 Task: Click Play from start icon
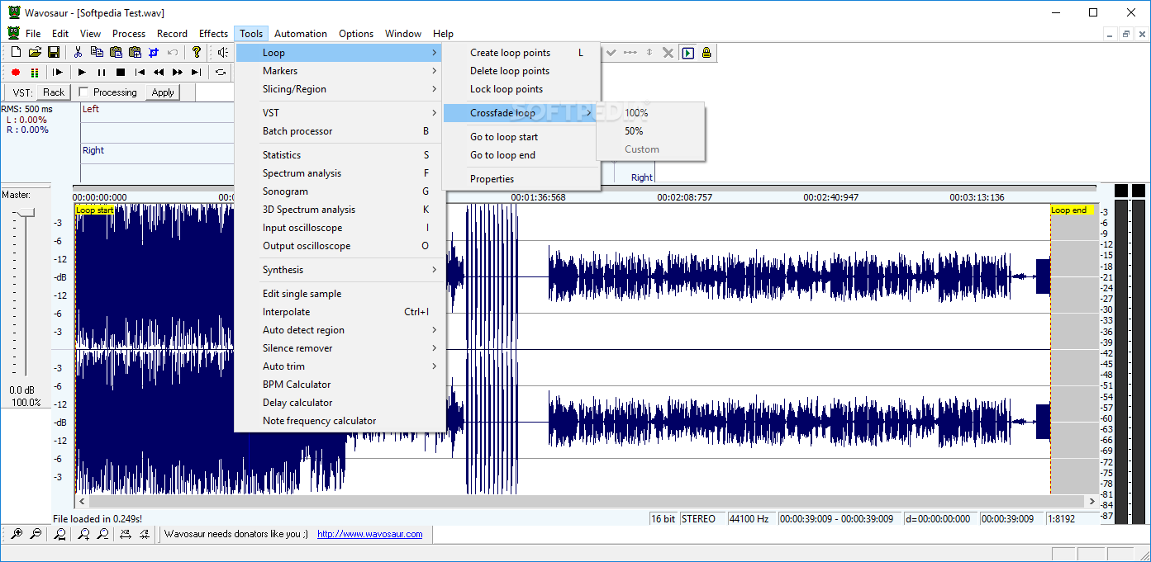point(58,72)
